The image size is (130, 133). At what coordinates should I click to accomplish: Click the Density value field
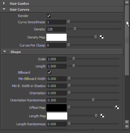(x=56, y=29)
